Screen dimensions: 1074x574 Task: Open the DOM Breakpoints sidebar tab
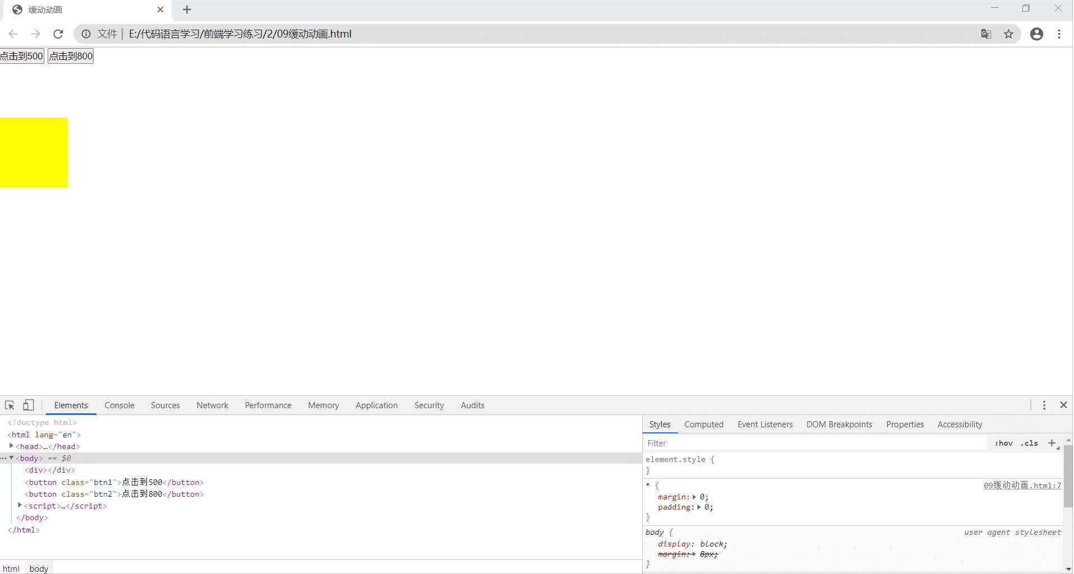pyautogui.click(x=839, y=424)
